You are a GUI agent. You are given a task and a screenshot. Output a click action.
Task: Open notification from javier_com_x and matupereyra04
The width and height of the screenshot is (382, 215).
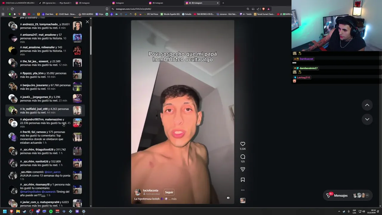(45, 204)
